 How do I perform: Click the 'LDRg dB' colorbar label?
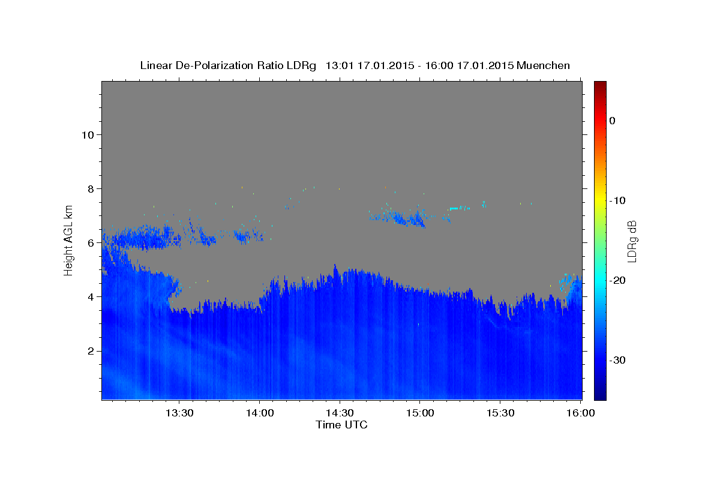(x=632, y=241)
